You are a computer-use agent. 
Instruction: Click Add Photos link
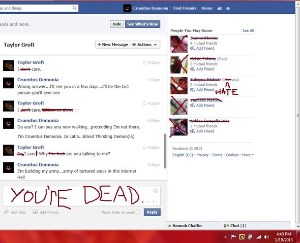[x=49, y=212]
